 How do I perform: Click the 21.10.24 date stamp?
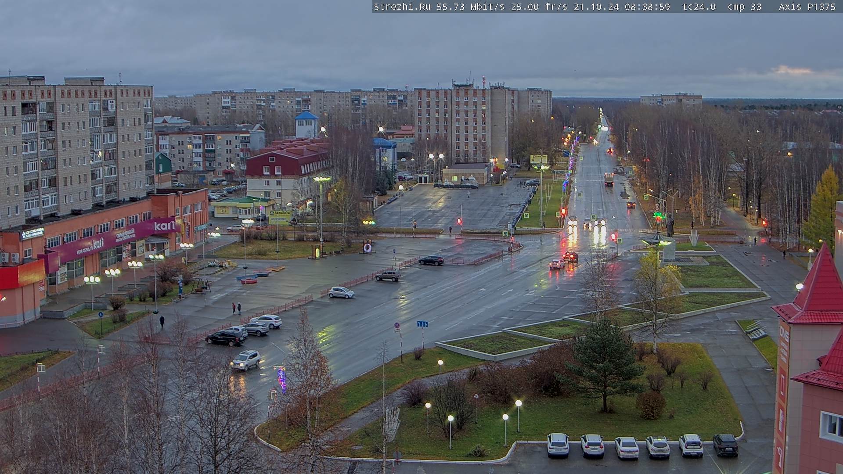(597, 7)
